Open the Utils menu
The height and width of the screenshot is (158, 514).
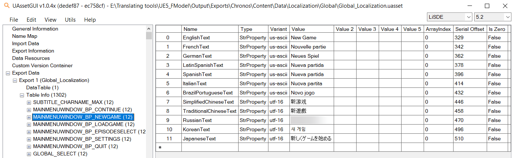click(x=70, y=20)
